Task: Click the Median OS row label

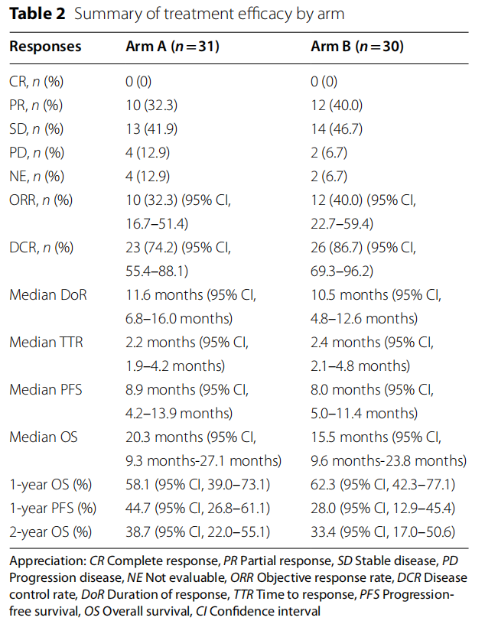Action: 44,437
